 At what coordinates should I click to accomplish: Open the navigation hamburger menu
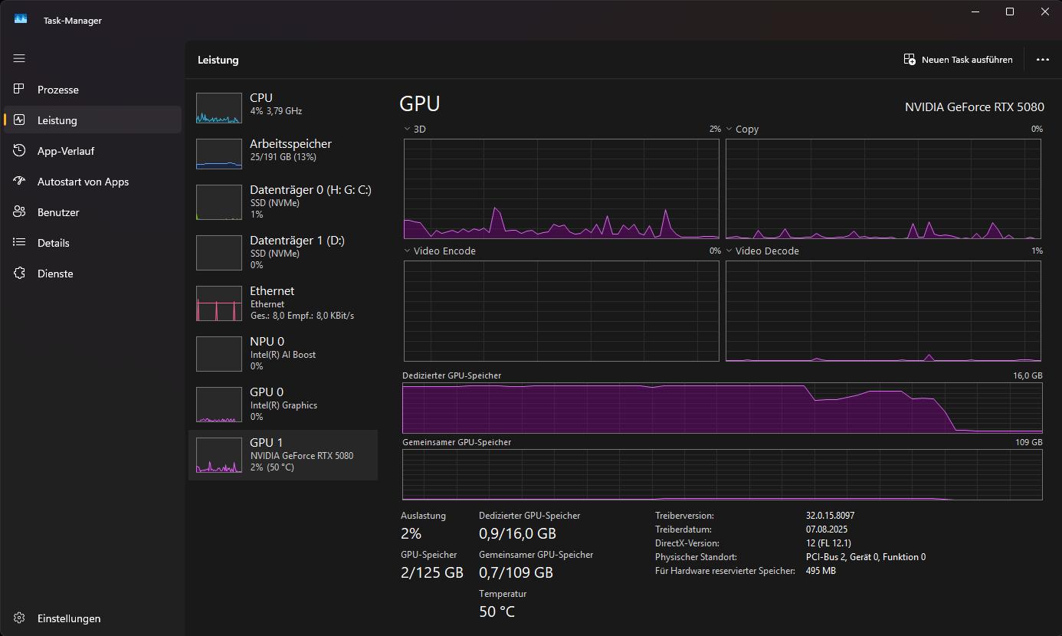pos(19,58)
